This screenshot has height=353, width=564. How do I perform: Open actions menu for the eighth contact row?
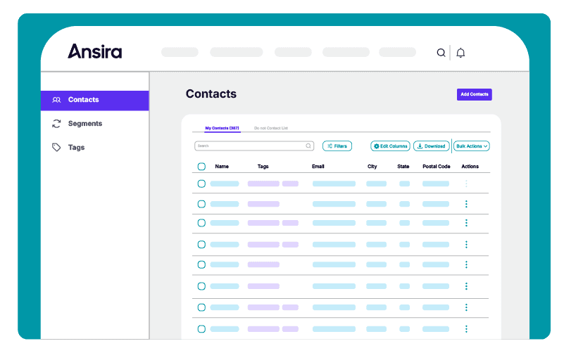(x=466, y=329)
